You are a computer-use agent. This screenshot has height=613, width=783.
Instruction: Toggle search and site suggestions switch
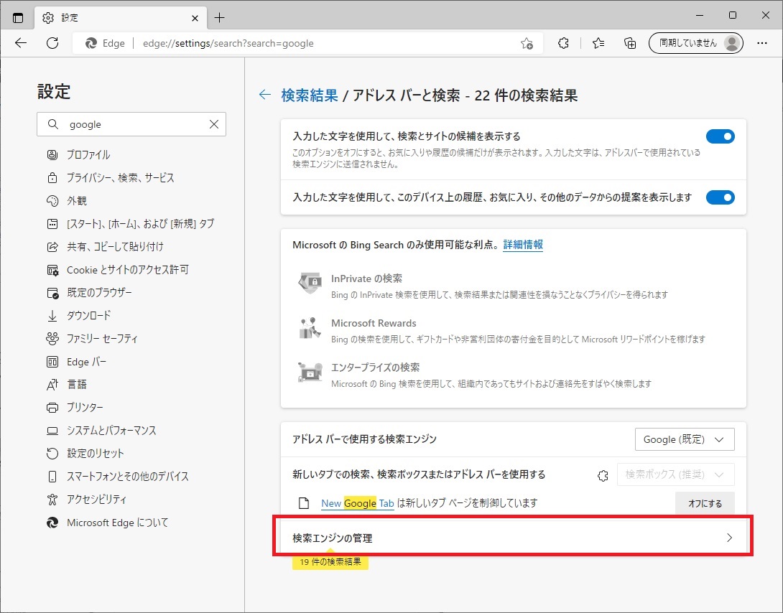click(720, 136)
